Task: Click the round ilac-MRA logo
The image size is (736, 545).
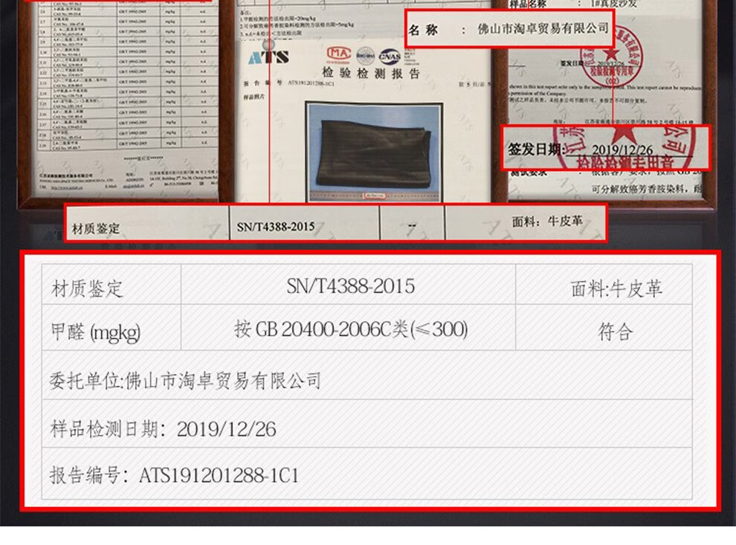Action: [365, 56]
